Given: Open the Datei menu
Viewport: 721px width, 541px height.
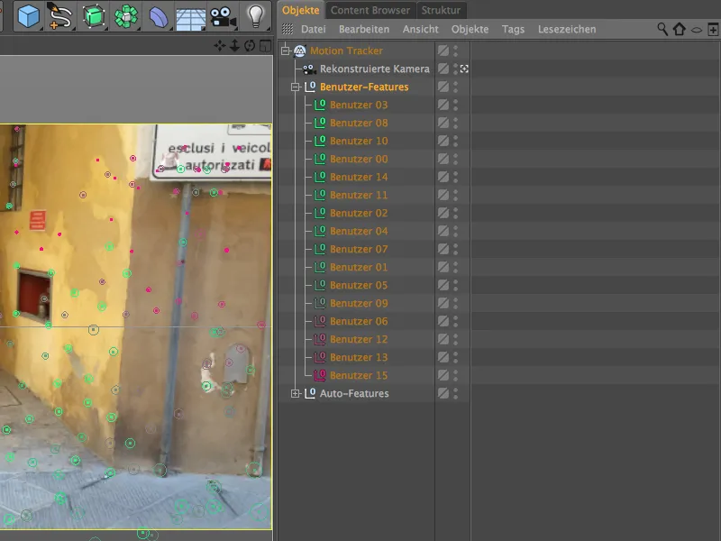Looking at the screenshot, I should pyautogui.click(x=313, y=29).
